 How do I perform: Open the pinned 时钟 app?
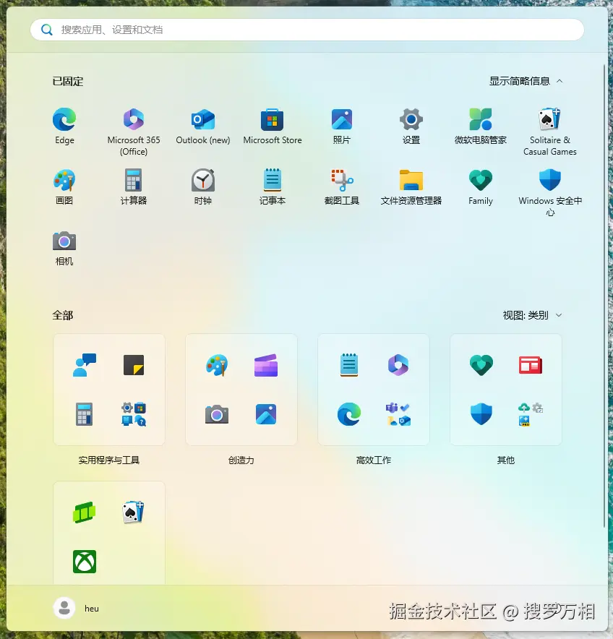point(203,186)
